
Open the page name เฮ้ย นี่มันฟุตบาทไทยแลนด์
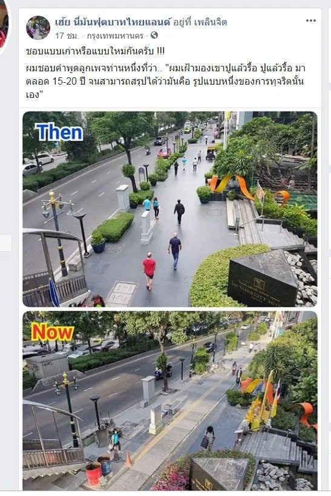[x=113, y=22]
